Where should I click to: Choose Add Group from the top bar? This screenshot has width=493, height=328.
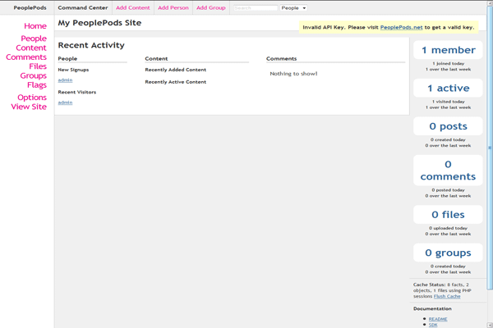pyautogui.click(x=210, y=8)
